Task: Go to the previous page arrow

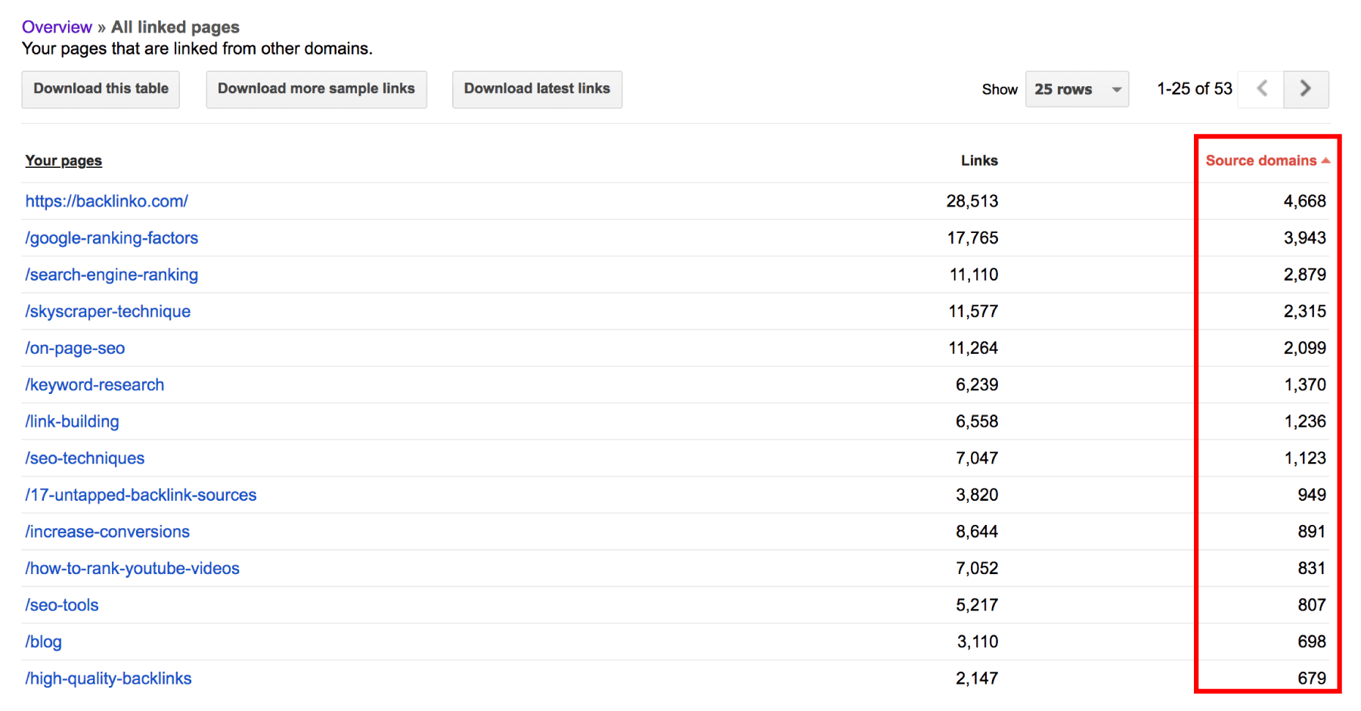Action: (x=1261, y=89)
